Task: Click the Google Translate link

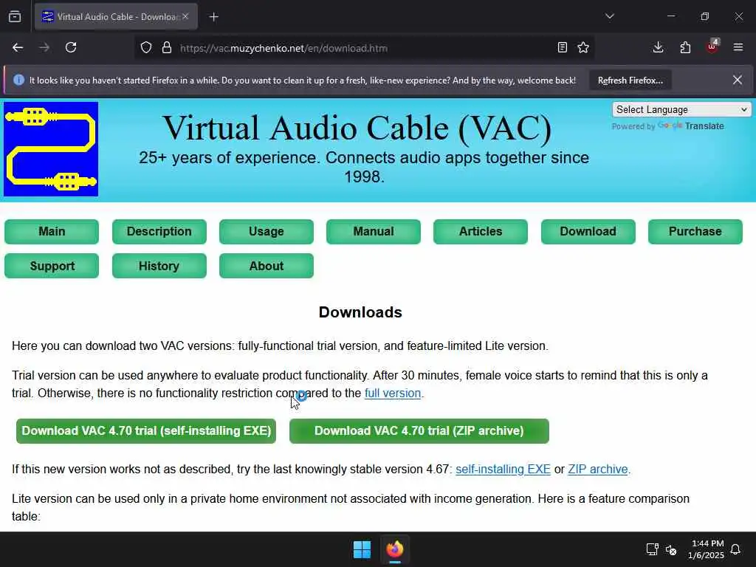Action: (691, 126)
